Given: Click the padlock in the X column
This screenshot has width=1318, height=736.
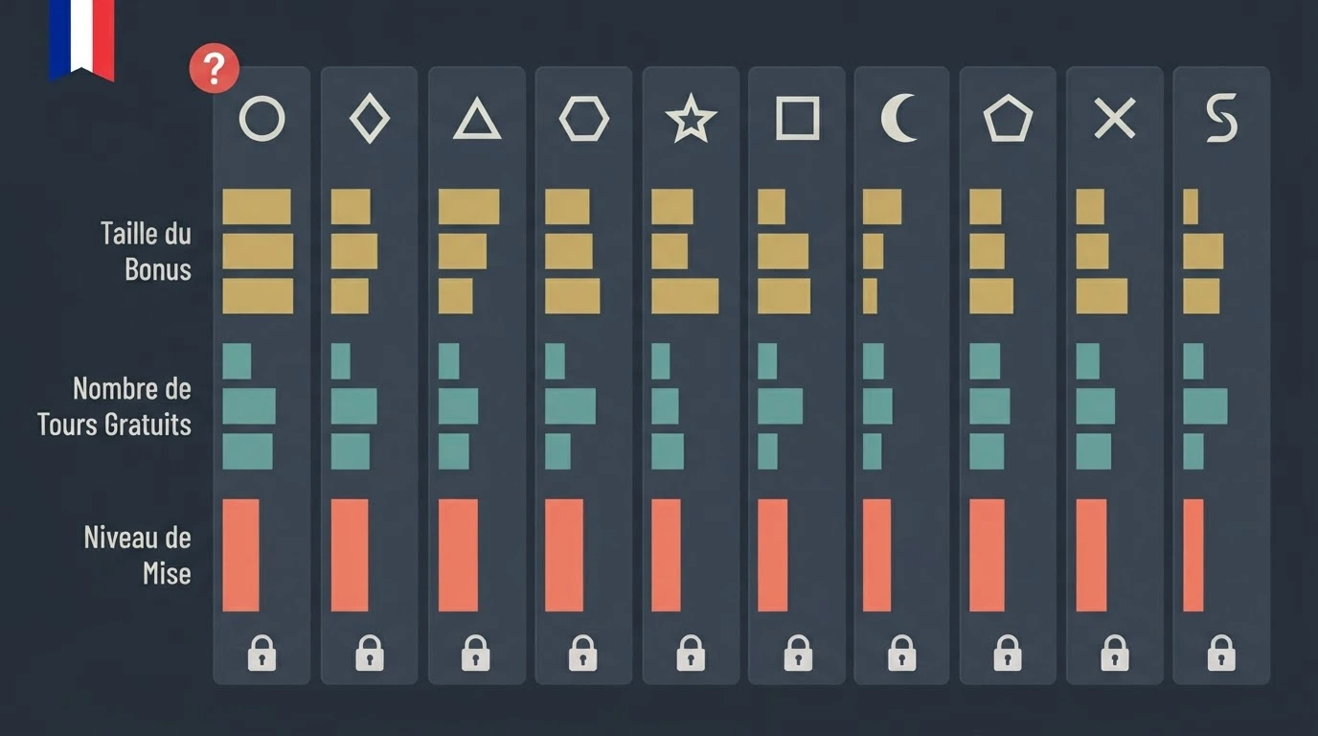Looking at the screenshot, I should pos(1114,653).
